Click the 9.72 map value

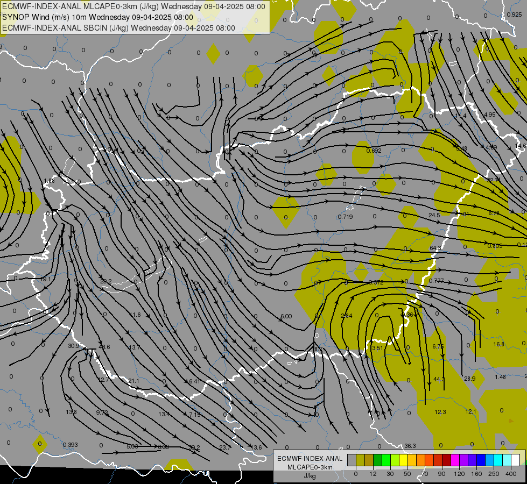tap(102, 412)
